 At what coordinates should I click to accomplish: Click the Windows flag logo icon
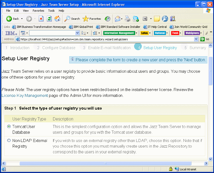point(208,11)
